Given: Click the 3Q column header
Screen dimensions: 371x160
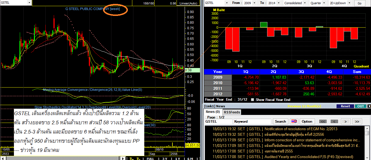Looking at the screenshot, I should [301, 72].
